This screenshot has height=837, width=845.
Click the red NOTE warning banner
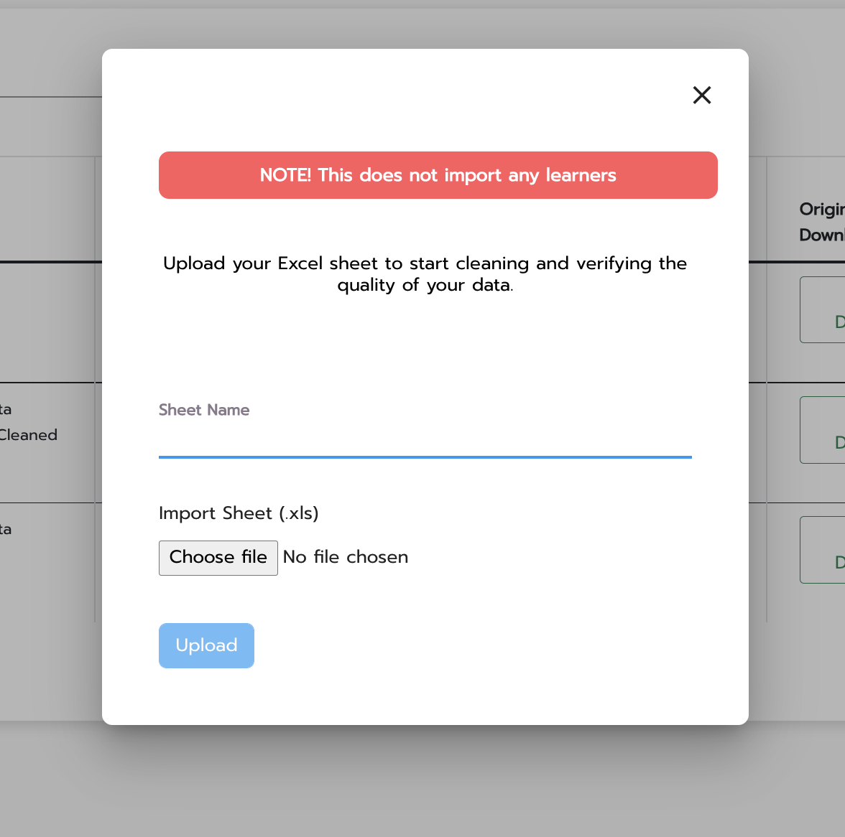438,175
